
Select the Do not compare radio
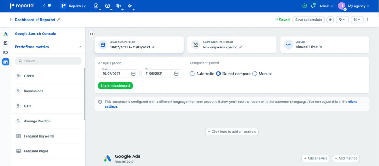tap(218, 74)
